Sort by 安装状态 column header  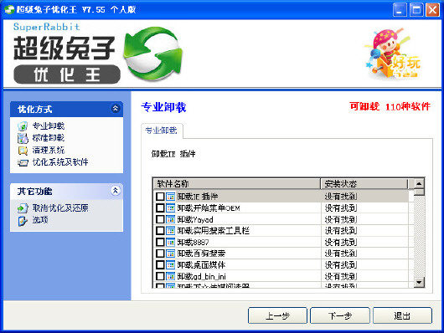364,184
